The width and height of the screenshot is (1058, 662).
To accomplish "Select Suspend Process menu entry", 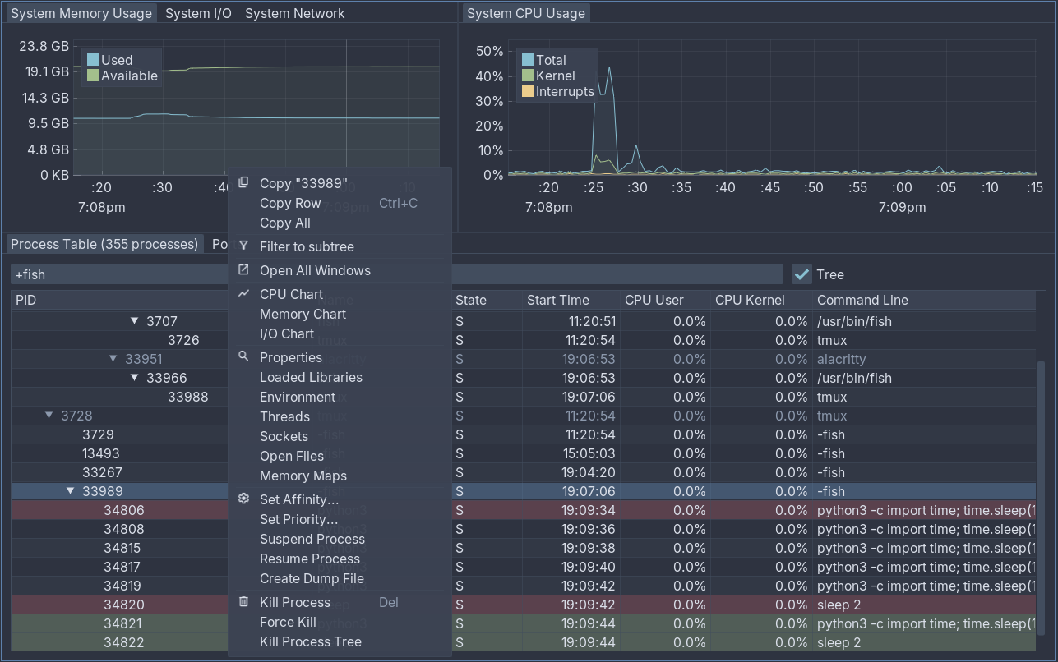I will click(x=312, y=539).
